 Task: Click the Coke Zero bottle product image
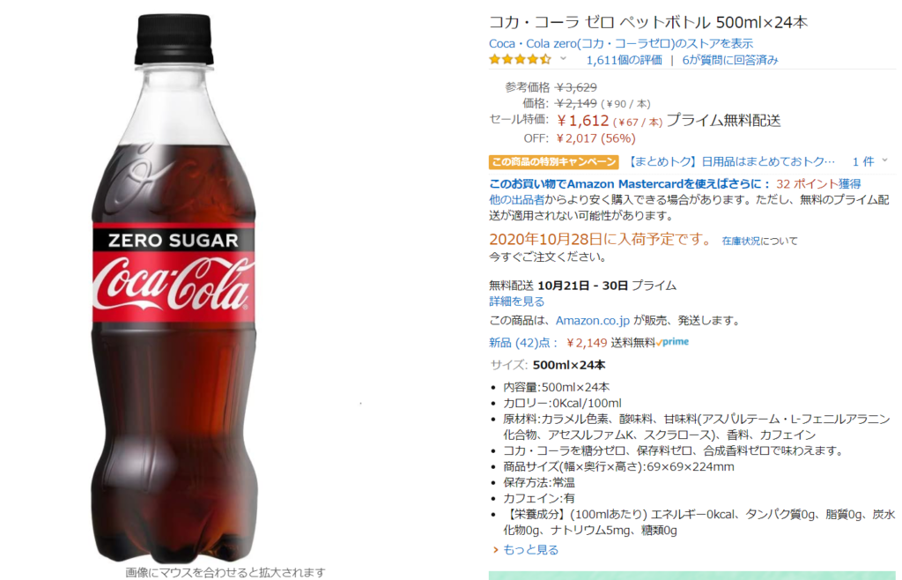(175, 287)
